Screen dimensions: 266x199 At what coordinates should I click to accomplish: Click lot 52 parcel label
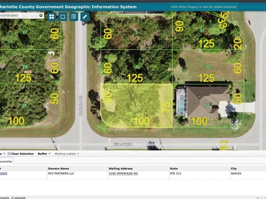pyautogui.click(x=208, y=67)
